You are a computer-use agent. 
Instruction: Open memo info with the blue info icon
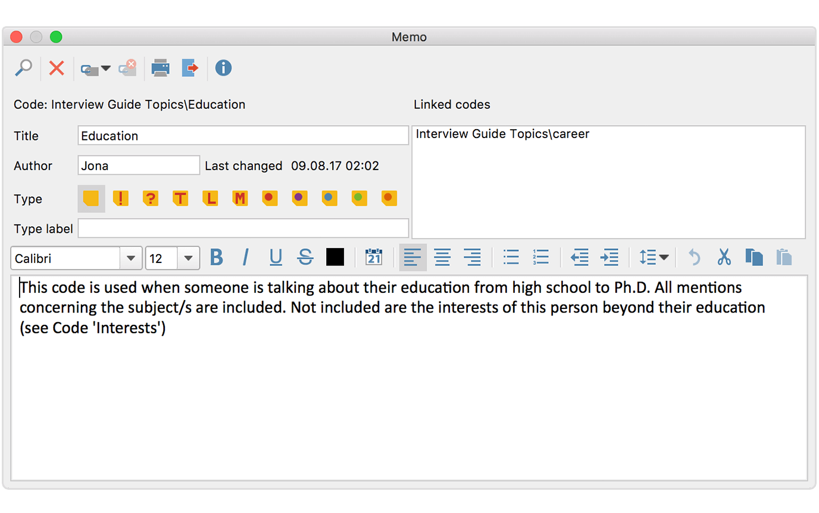(223, 68)
